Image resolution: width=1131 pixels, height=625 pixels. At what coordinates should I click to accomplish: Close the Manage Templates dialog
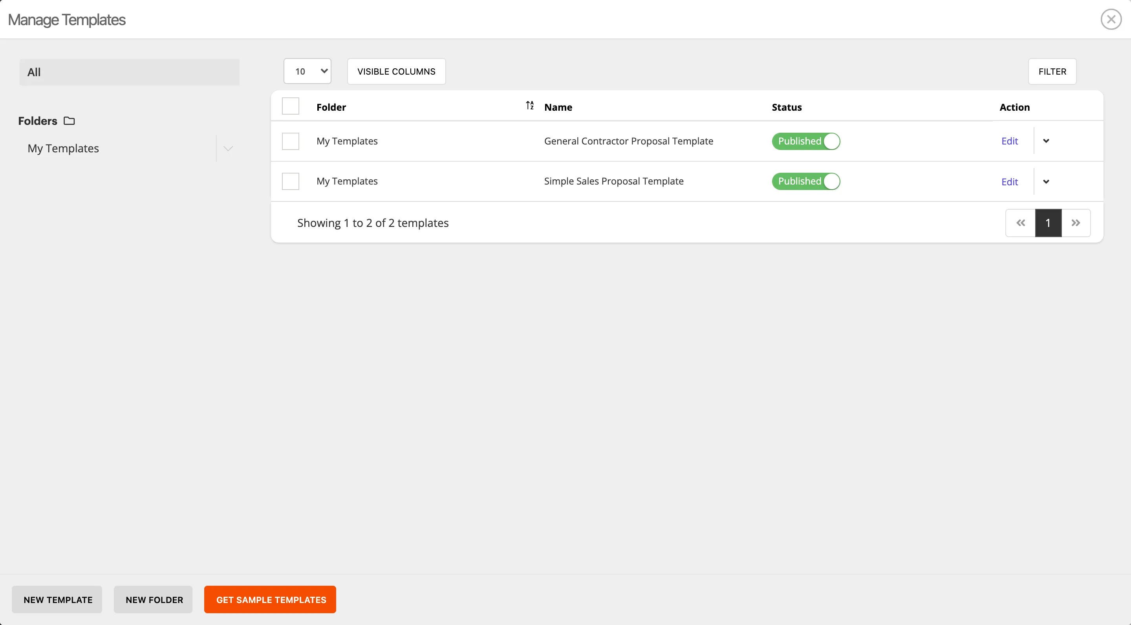(1111, 19)
